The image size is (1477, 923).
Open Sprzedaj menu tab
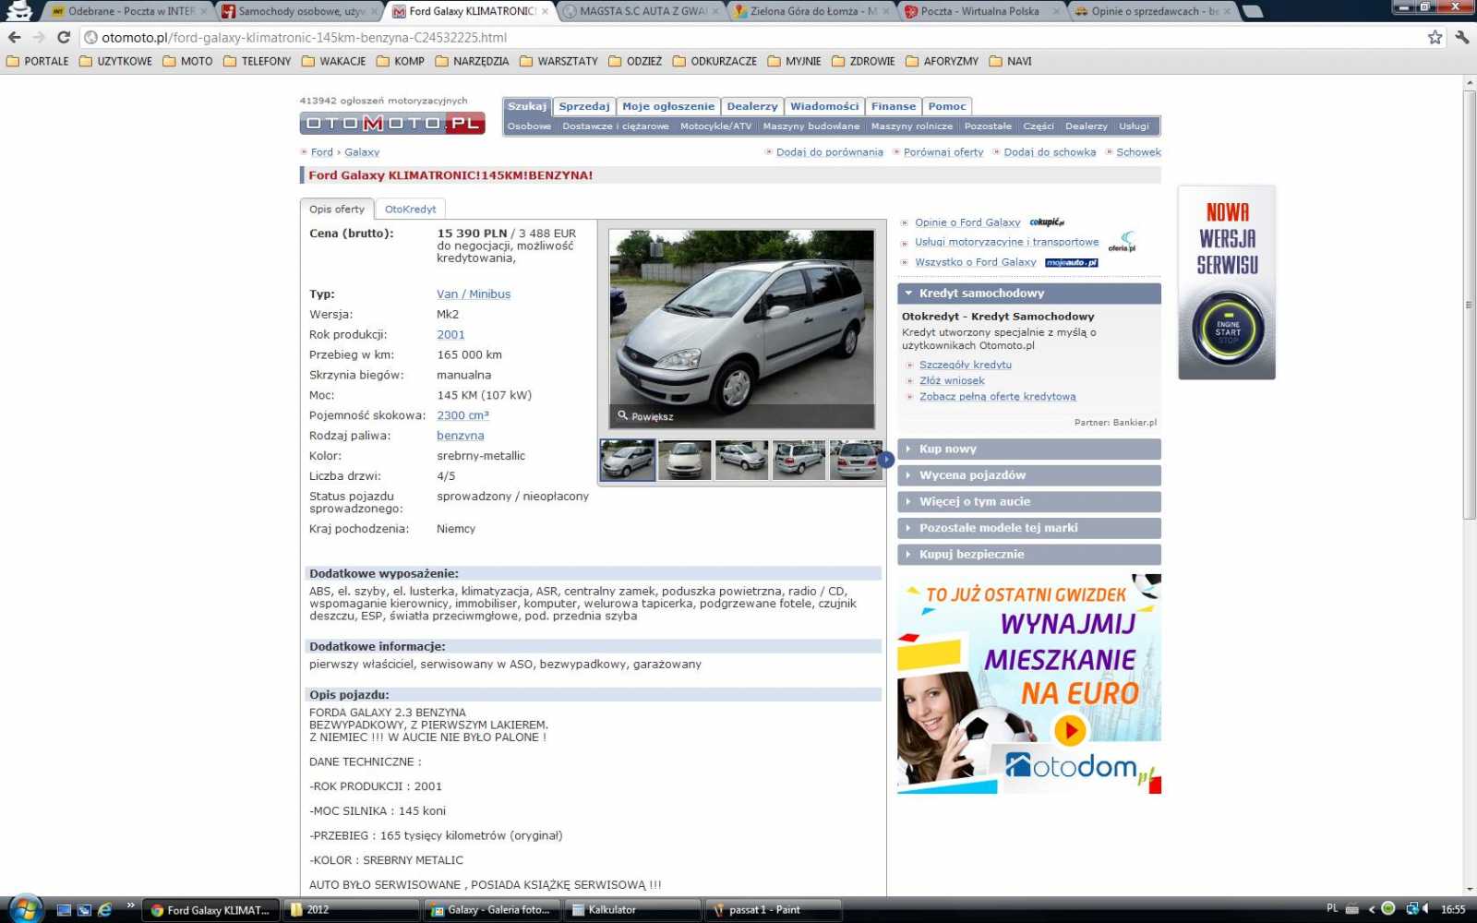tap(584, 106)
